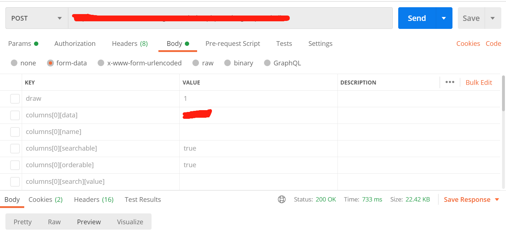Enable the draw row checkbox
Screen dimensions: 506x234
click(15, 99)
